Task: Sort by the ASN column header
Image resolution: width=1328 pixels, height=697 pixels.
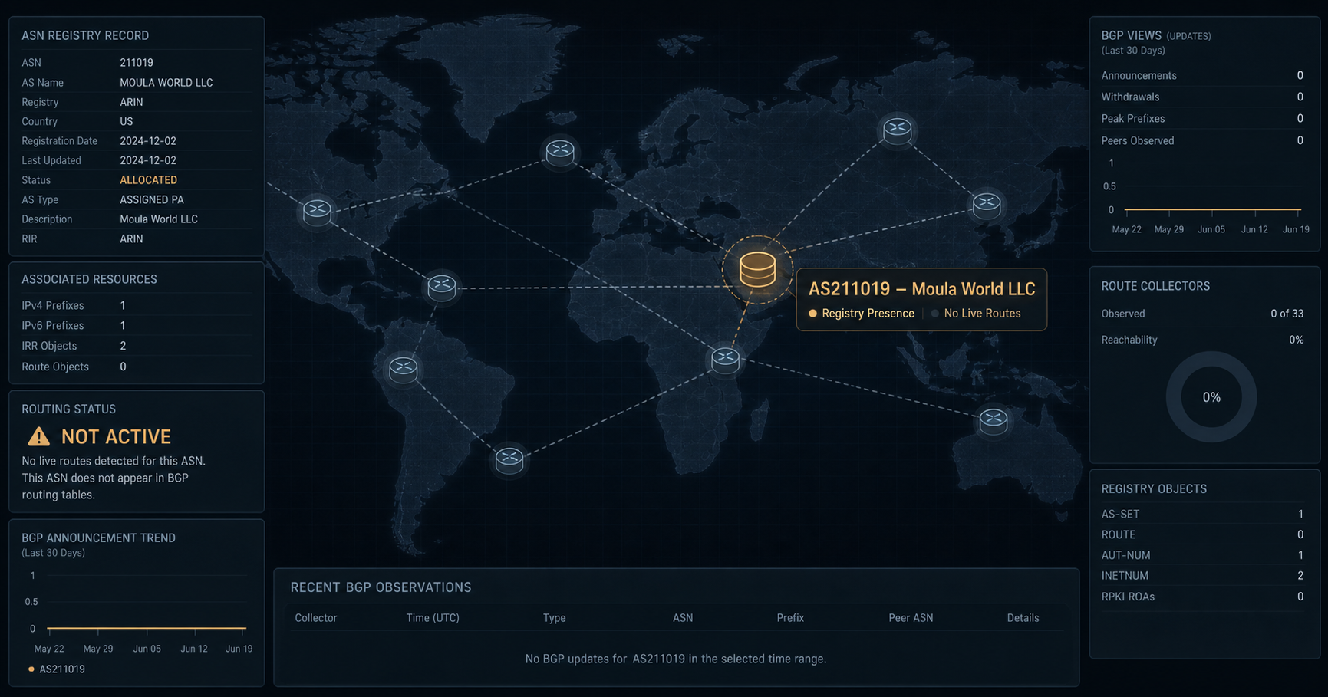Action: pos(683,618)
